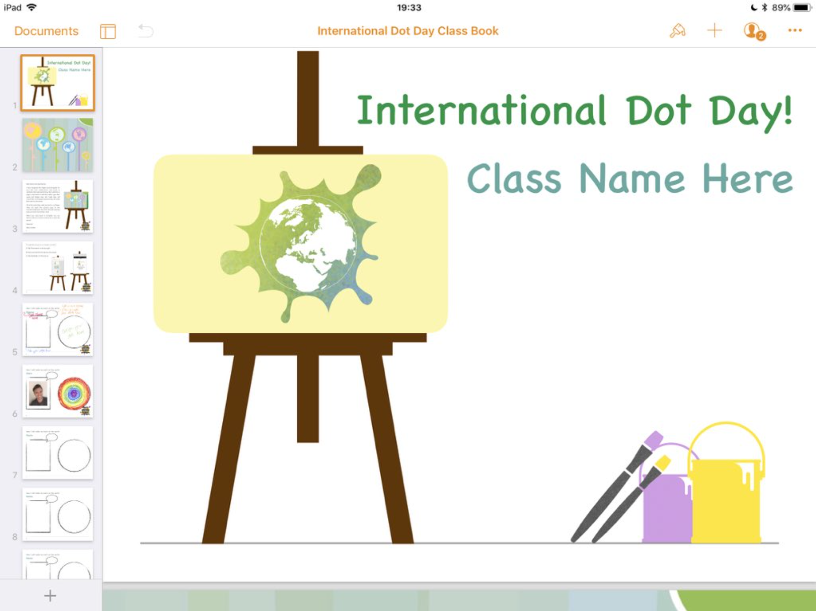Tap the Undo arrow icon
The height and width of the screenshot is (611, 816).
(144, 30)
